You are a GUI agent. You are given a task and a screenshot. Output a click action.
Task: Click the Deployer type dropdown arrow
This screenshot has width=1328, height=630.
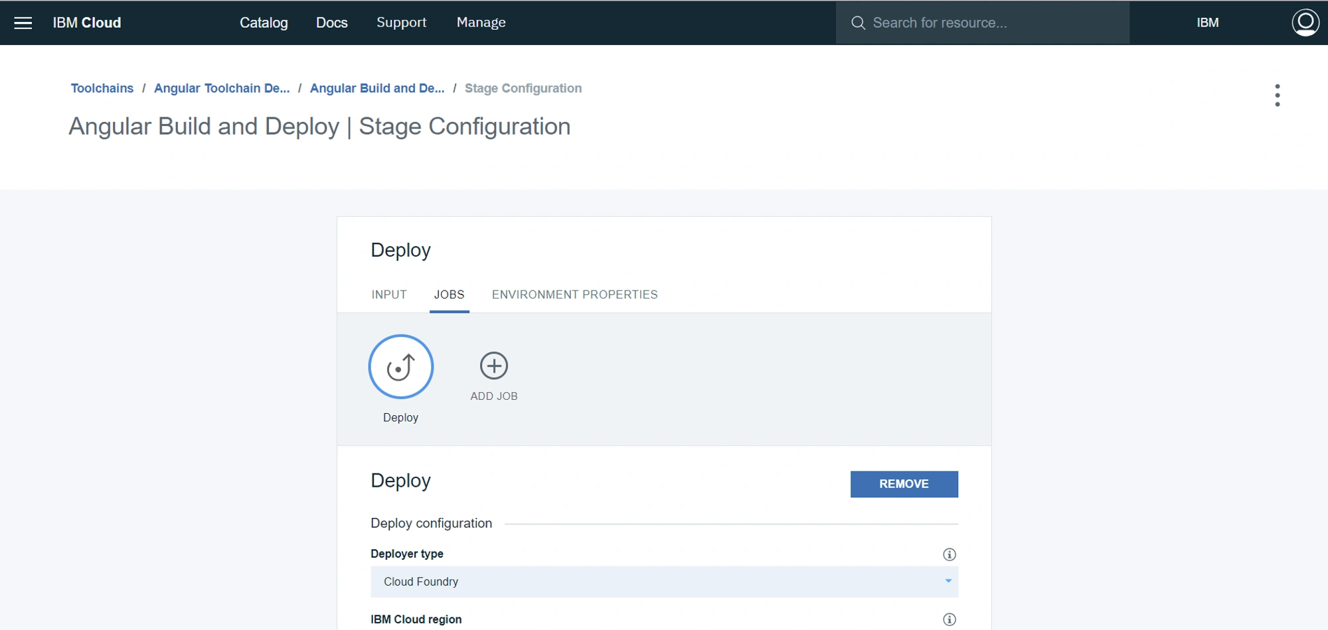pos(948,581)
